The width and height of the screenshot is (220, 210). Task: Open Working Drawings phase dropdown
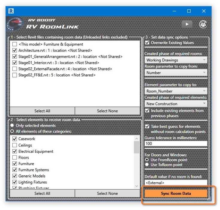[176, 60]
